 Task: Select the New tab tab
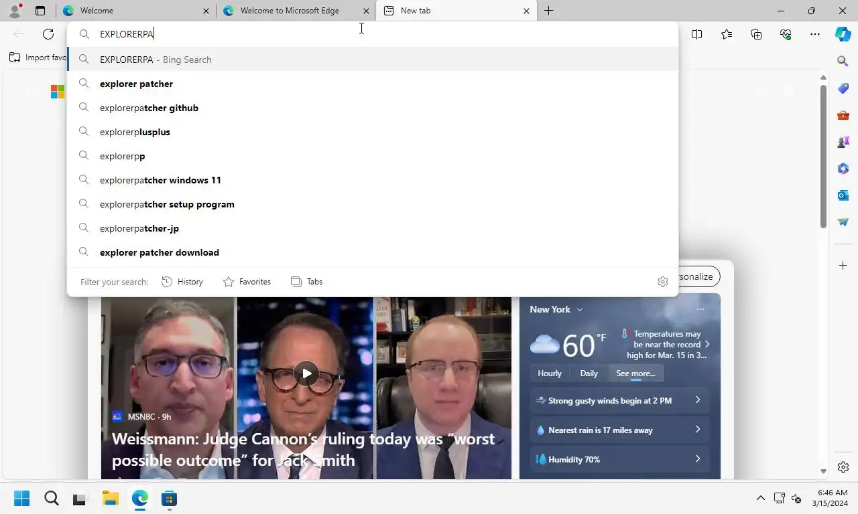456,11
